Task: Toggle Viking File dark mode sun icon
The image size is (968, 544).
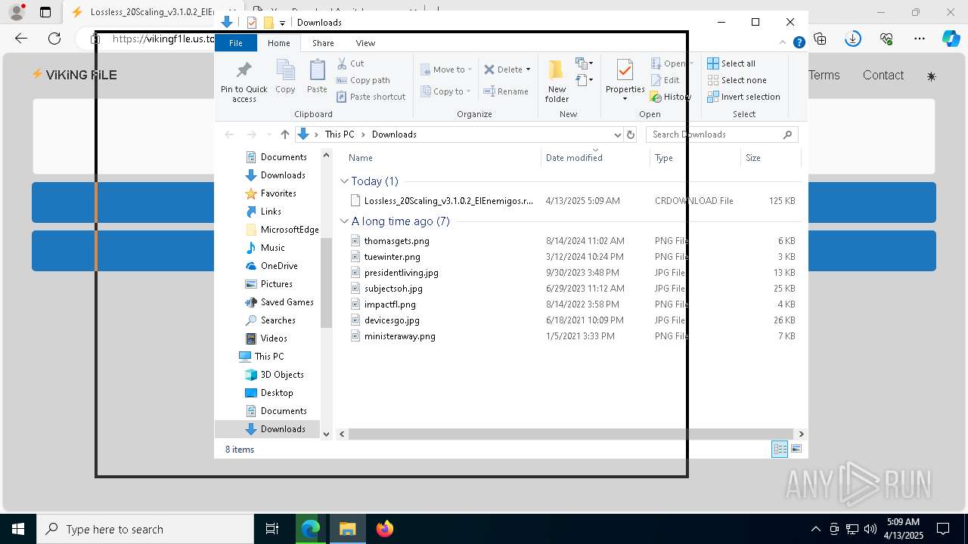Action: coord(931,76)
